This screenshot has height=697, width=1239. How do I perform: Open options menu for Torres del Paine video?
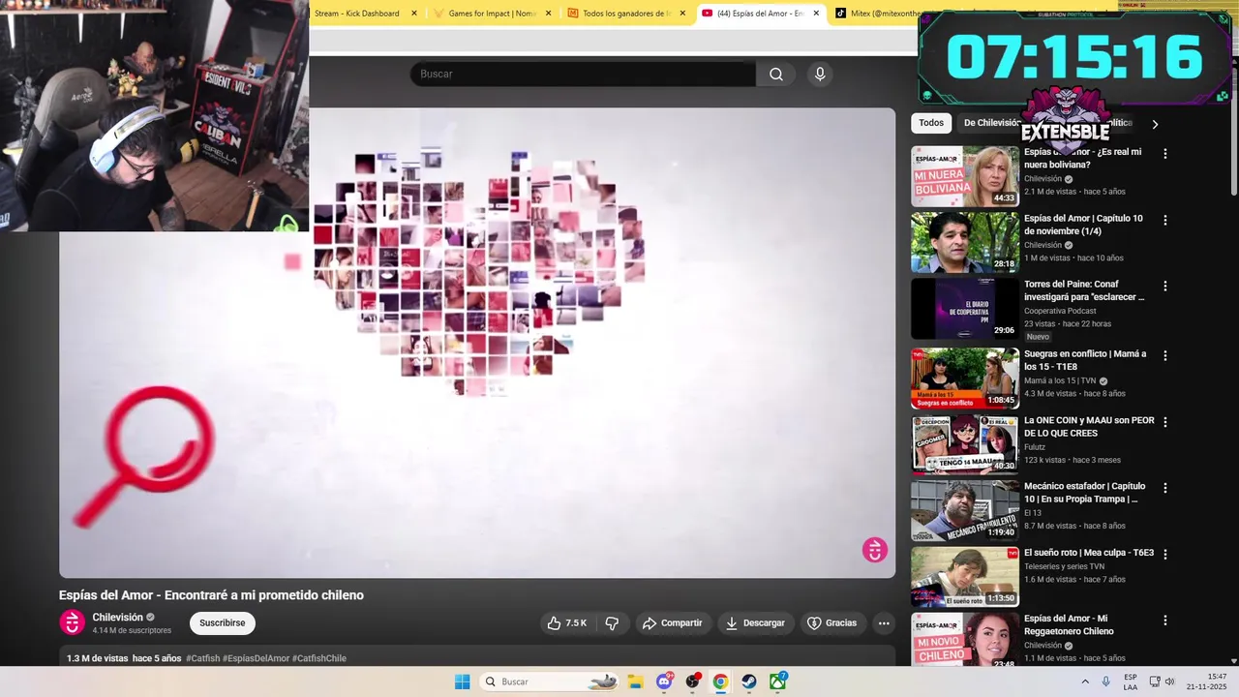(1165, 287)
